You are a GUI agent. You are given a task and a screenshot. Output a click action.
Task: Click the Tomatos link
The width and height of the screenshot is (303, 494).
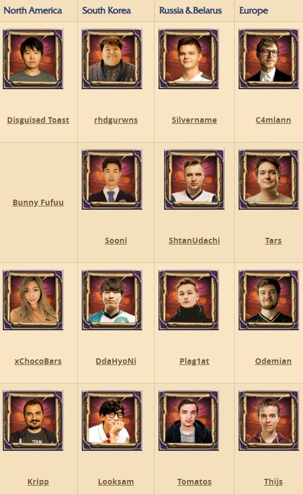(x=194, y=482)
